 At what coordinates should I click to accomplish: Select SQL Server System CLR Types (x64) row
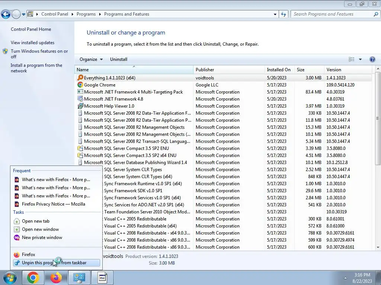[237, 177]
